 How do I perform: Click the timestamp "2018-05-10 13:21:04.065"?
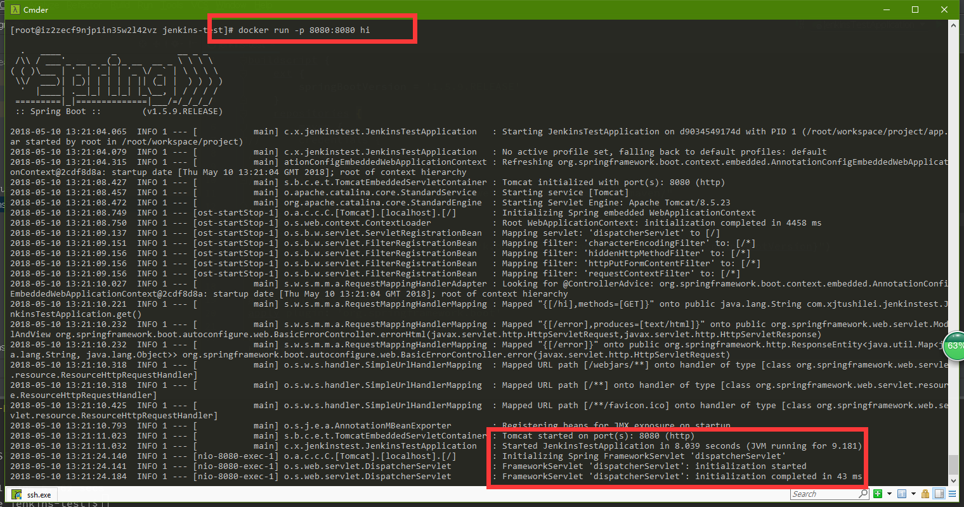[x=68, y=131]
